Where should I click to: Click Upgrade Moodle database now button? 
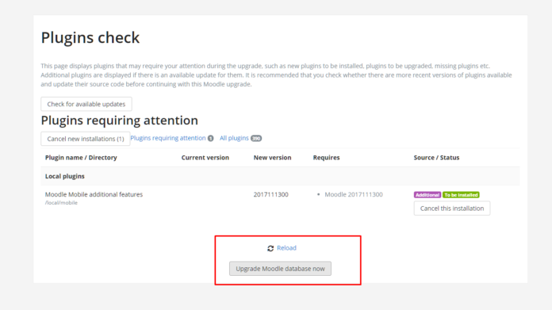coord(280,269)
